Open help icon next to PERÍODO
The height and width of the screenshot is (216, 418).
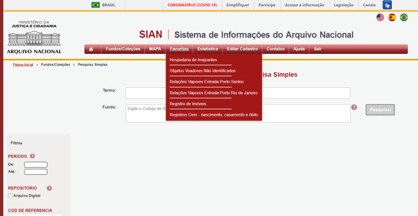(32, 156)
